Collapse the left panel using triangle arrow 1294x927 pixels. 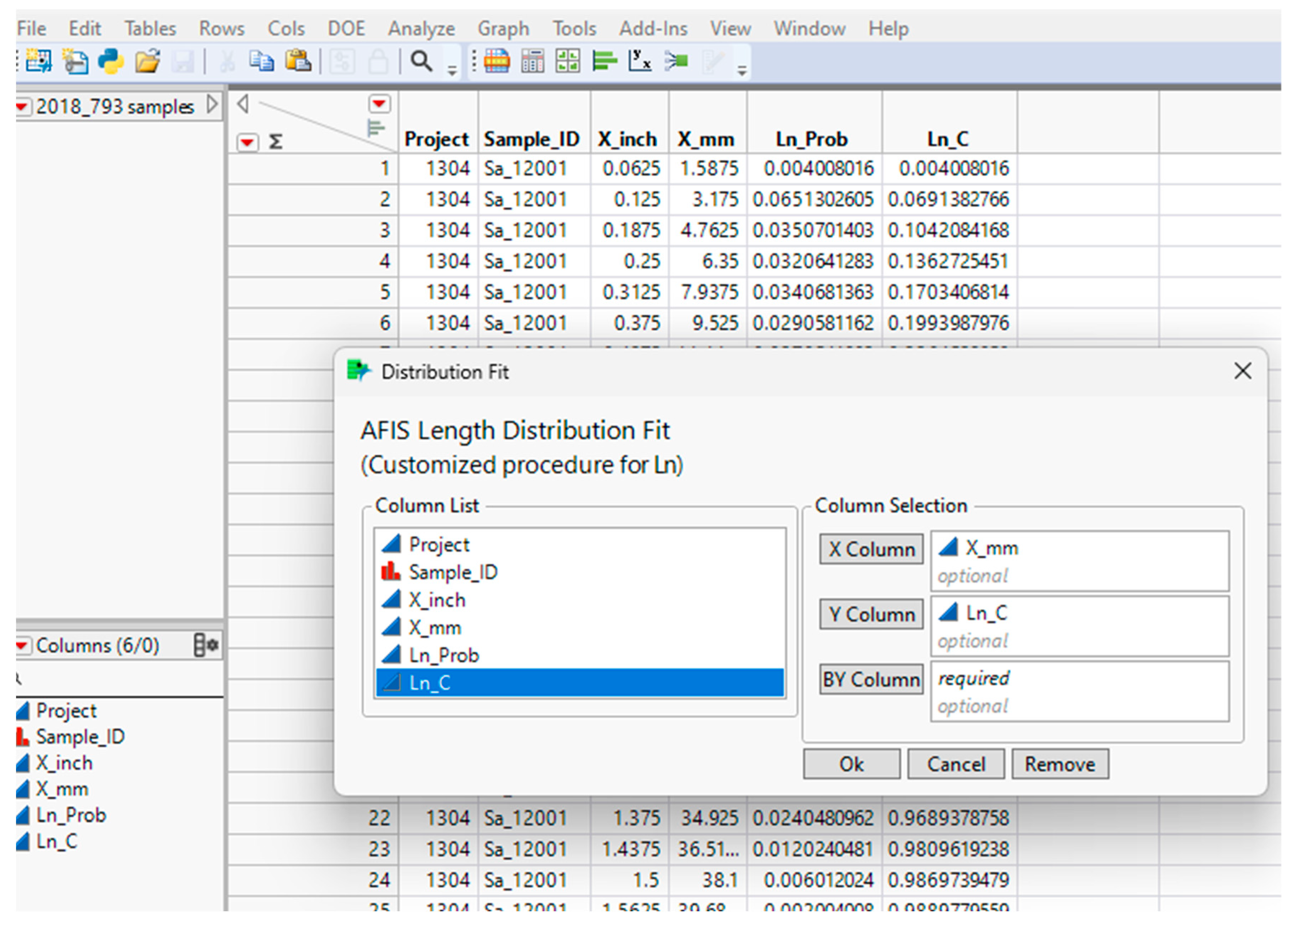click(243, 104)
